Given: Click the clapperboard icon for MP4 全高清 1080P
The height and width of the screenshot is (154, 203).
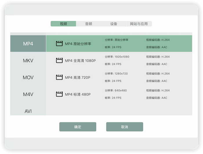Looking at the screenshot, I should [59, 60].
